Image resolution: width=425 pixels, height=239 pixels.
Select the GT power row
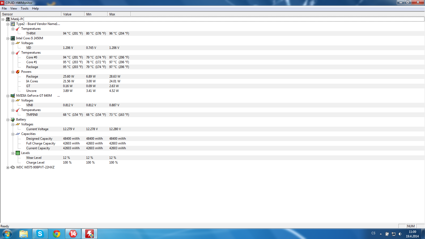coord(212,86)
